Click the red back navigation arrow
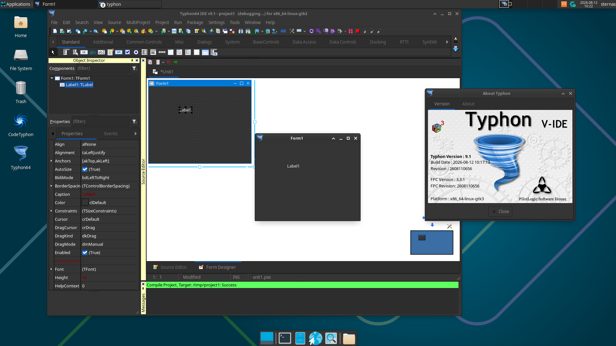Screen dimensions: 616x346 pyautogui.click(x=168, y=62)
